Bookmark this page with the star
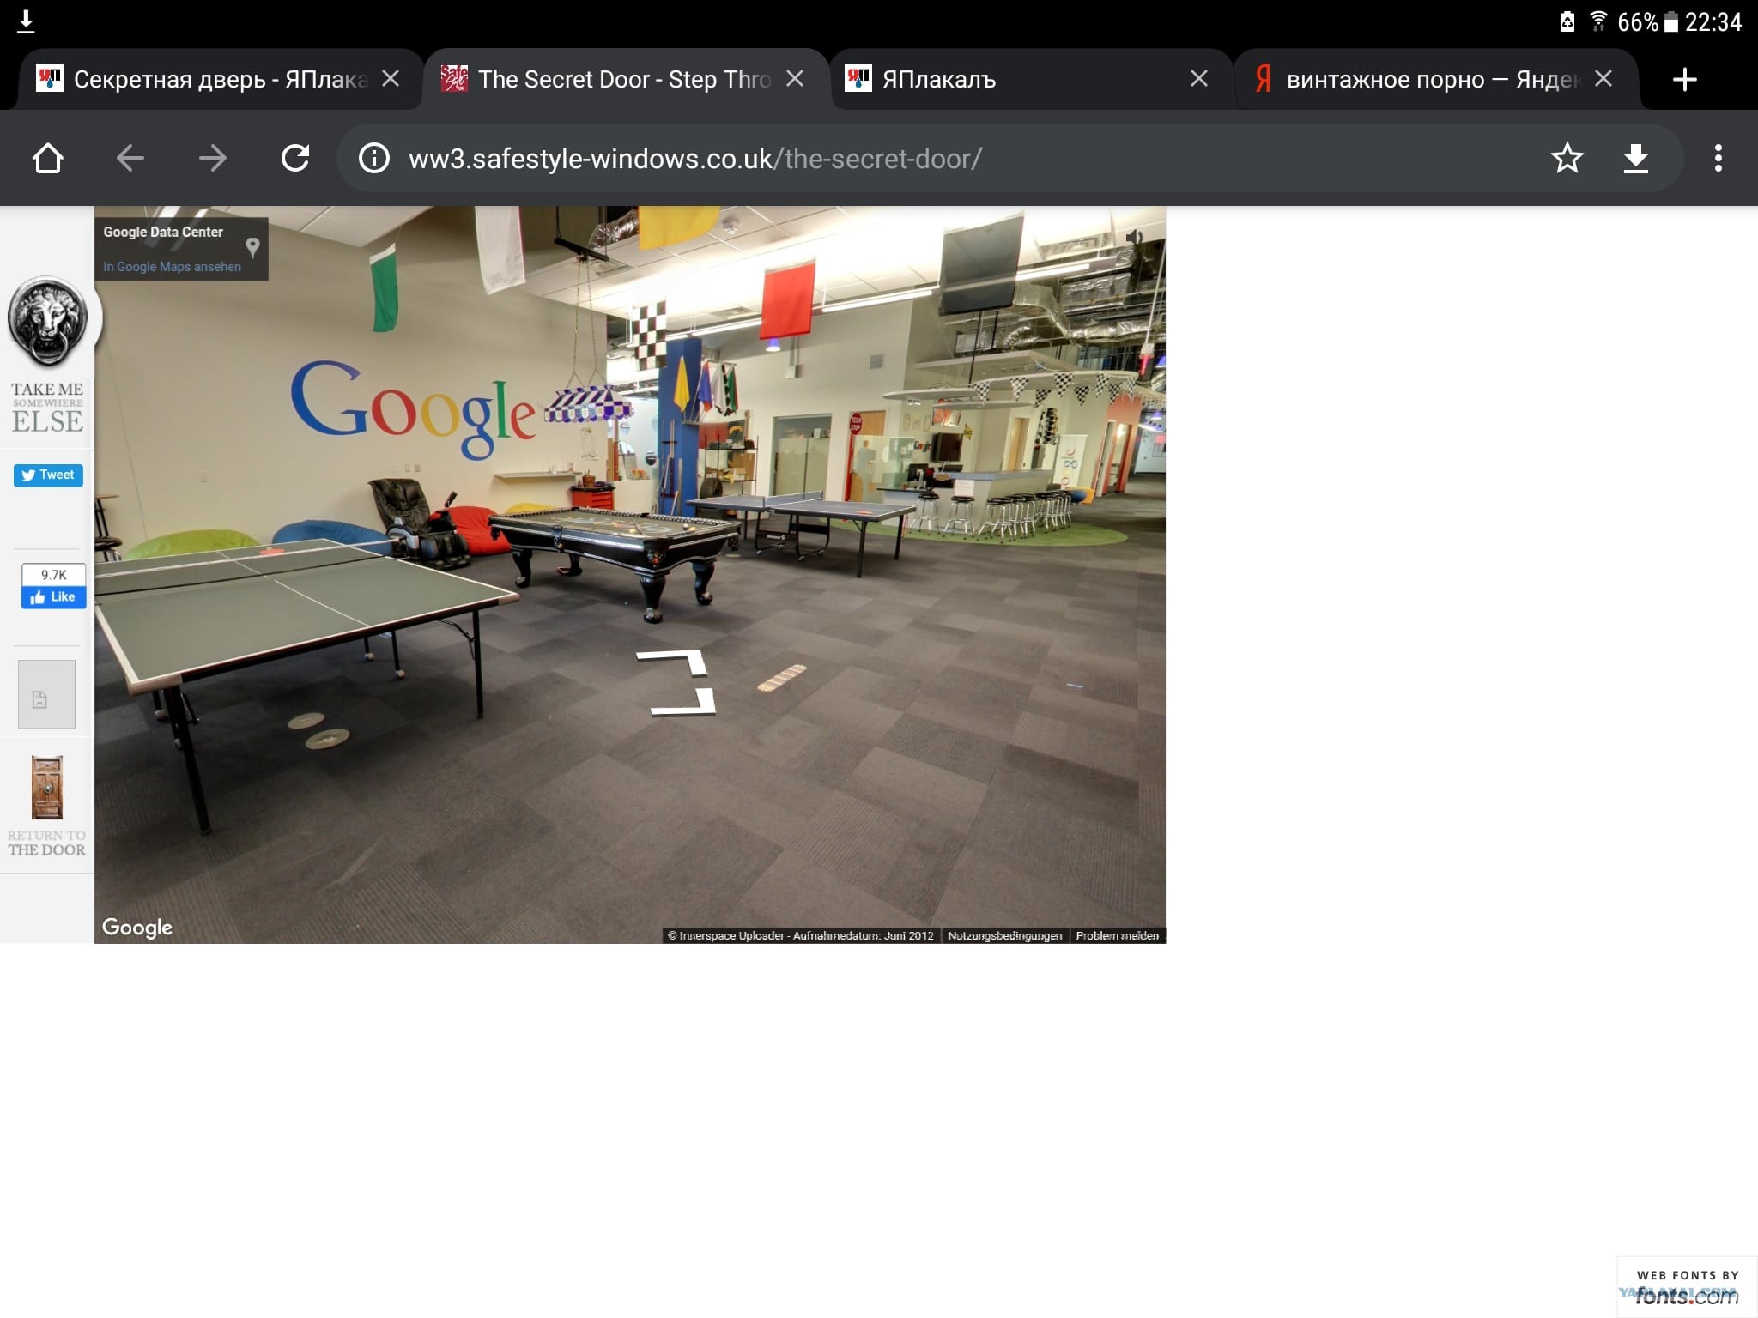Screen dimensions: 1758x1318 tap(1567, 158)
